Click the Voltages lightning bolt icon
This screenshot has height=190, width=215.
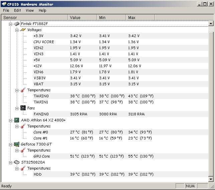point(23,30)
